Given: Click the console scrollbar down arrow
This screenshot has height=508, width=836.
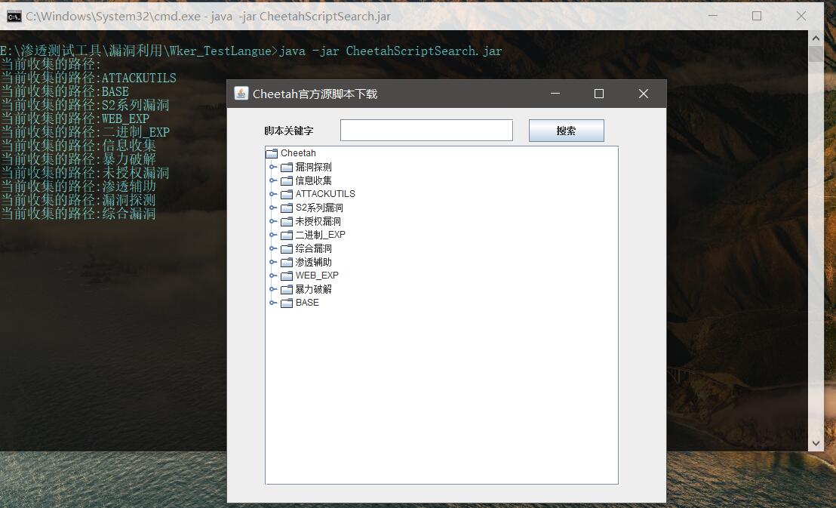Looking at the screenshot, I should [816, 443].
